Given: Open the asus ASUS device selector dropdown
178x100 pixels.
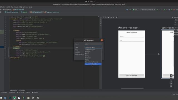Looking at the screenshot, I should point(148,9).
